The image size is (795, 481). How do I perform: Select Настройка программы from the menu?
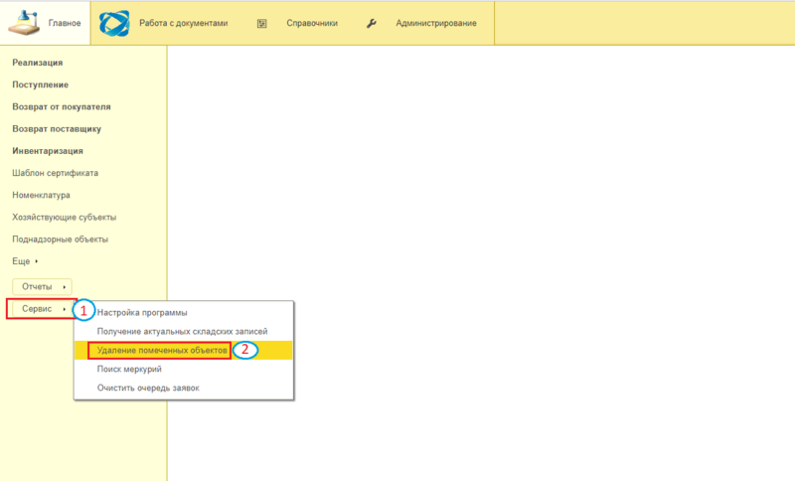tap(142, 313)
